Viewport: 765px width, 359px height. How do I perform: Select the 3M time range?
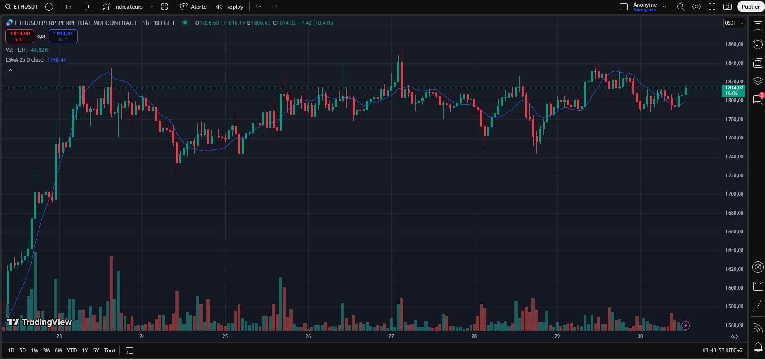coord(46,350)
